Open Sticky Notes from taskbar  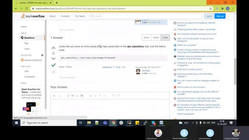137,123
